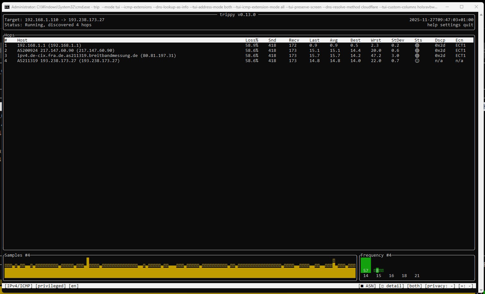Click the 'Hops' panel title

10,35
